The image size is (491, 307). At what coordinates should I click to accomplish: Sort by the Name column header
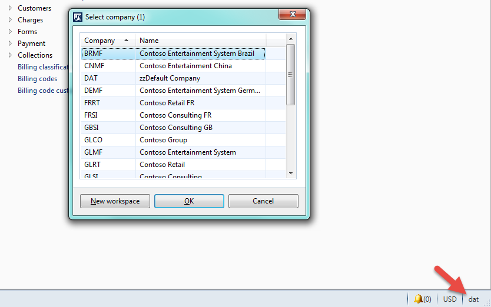click(201, 41)
